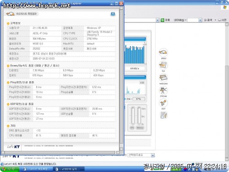Open the SLA test icon
The image size is (229, 172).
[x=163, y=65]
